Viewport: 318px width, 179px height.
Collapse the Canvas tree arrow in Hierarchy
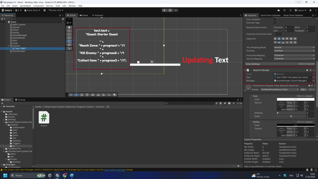[9, 46]
